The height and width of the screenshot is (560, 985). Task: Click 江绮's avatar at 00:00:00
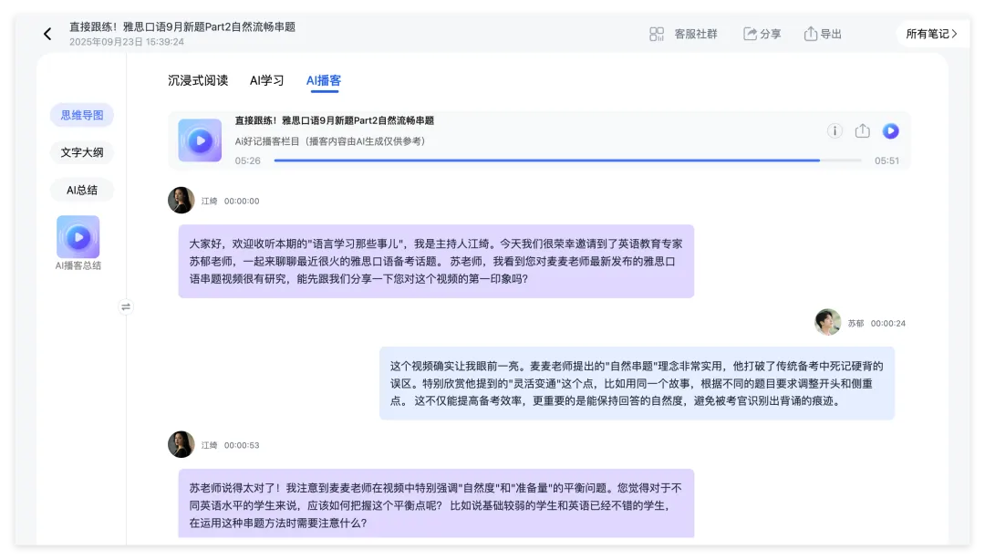(181, 201)
